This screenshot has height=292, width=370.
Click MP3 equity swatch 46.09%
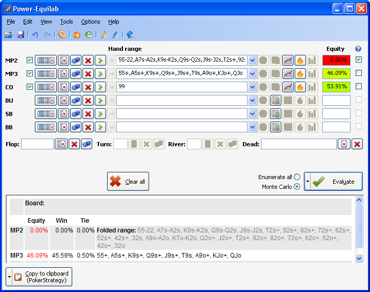[336, 73]
